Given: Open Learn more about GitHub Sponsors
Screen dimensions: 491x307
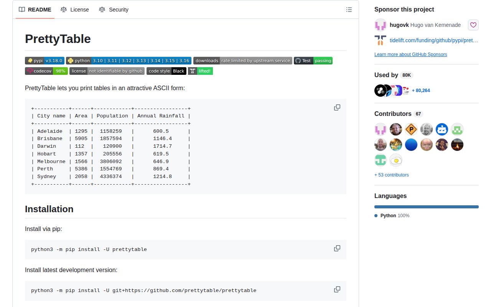Looking at the screenshot, I should pyautogui.click(x=410, y=54).
